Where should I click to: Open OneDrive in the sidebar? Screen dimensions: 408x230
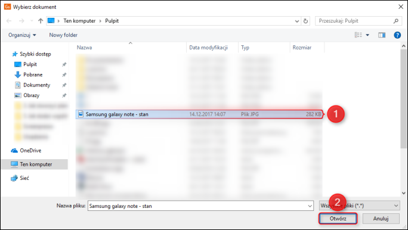(26, 151)
